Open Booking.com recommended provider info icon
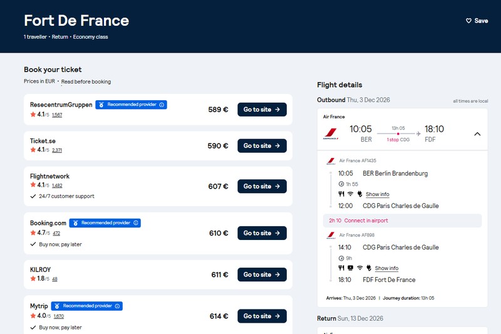The image size is (501, 334). 136,223
